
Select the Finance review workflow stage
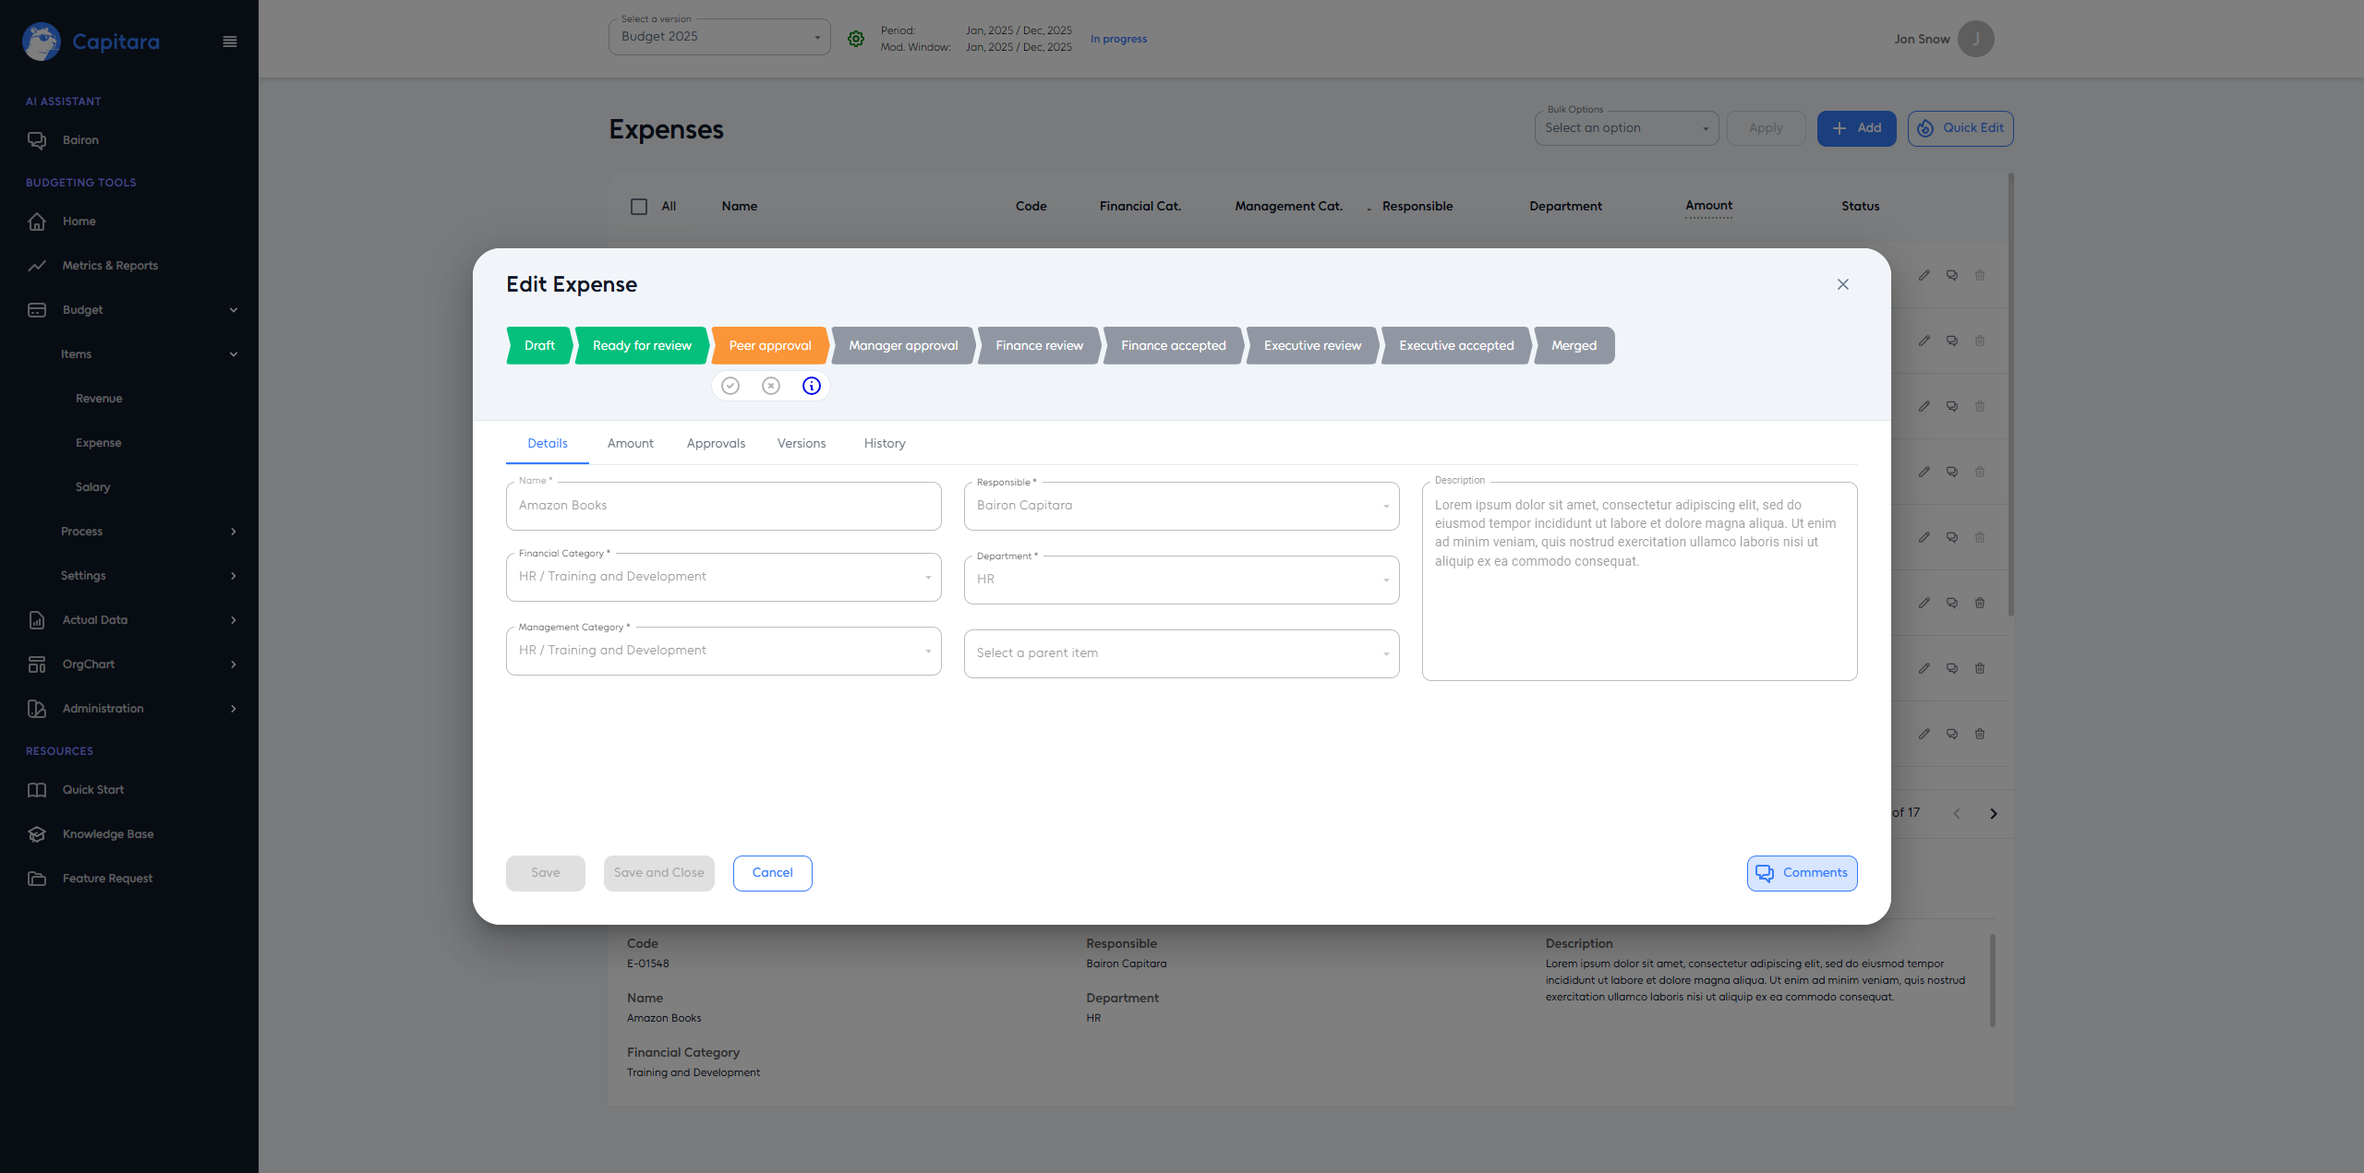coord(1039,346)
